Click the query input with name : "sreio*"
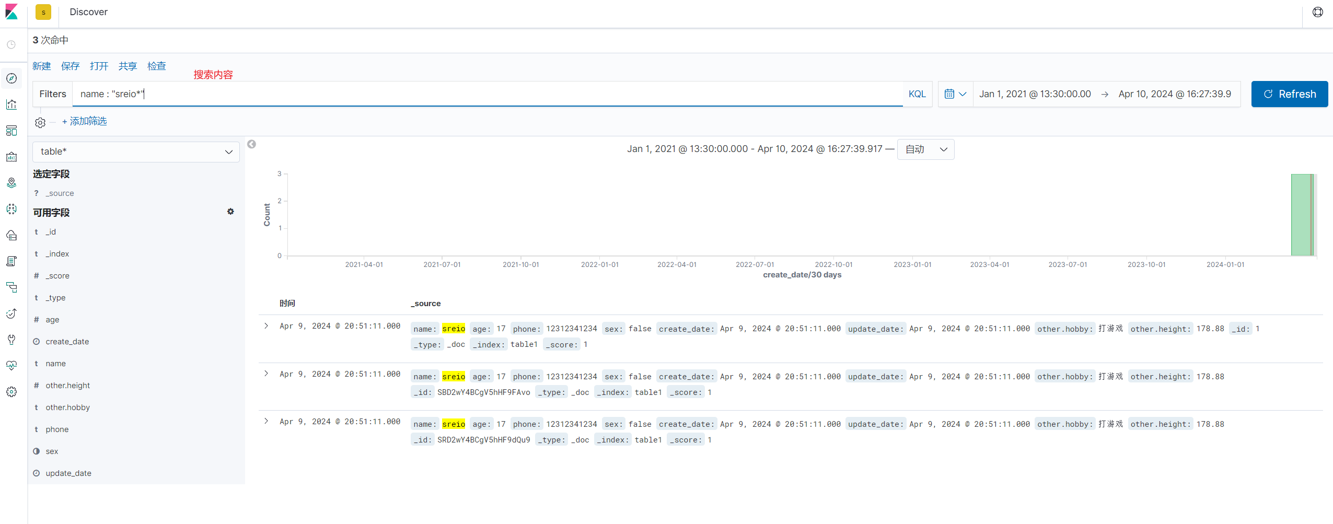 pyautogui.click(x=488, y=94)
